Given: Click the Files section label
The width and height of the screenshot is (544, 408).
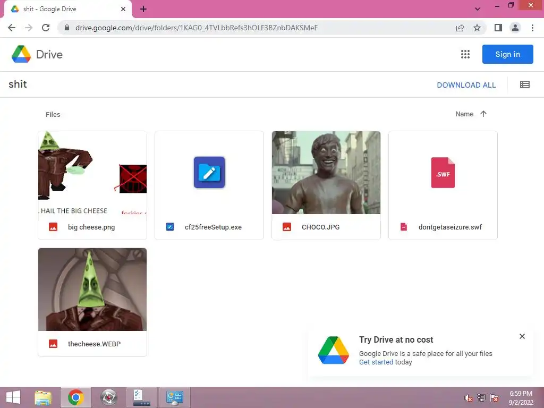Looking at the screenshot, I should pyautogui.click(x=53, y=115).
